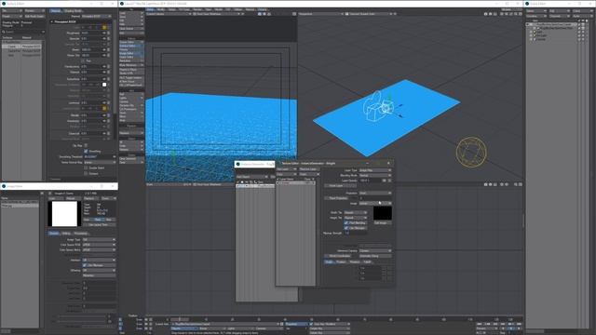Switch to the Editing tab in Image Editor

(x=66, y=234)
